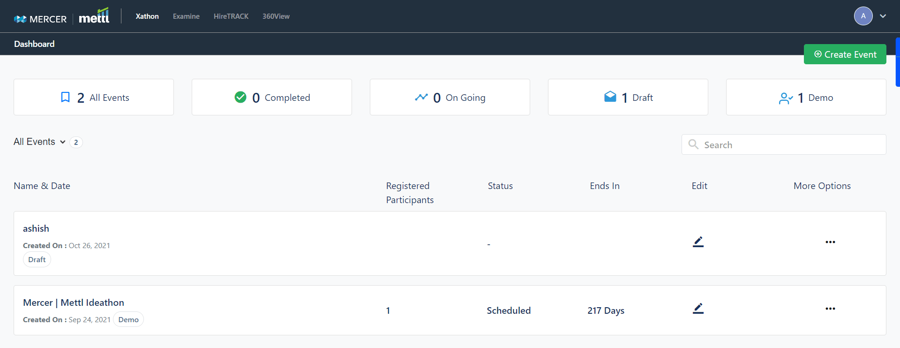Focus the Search input field
Screen dimensions: 900x348
click(x=792, y=145)
